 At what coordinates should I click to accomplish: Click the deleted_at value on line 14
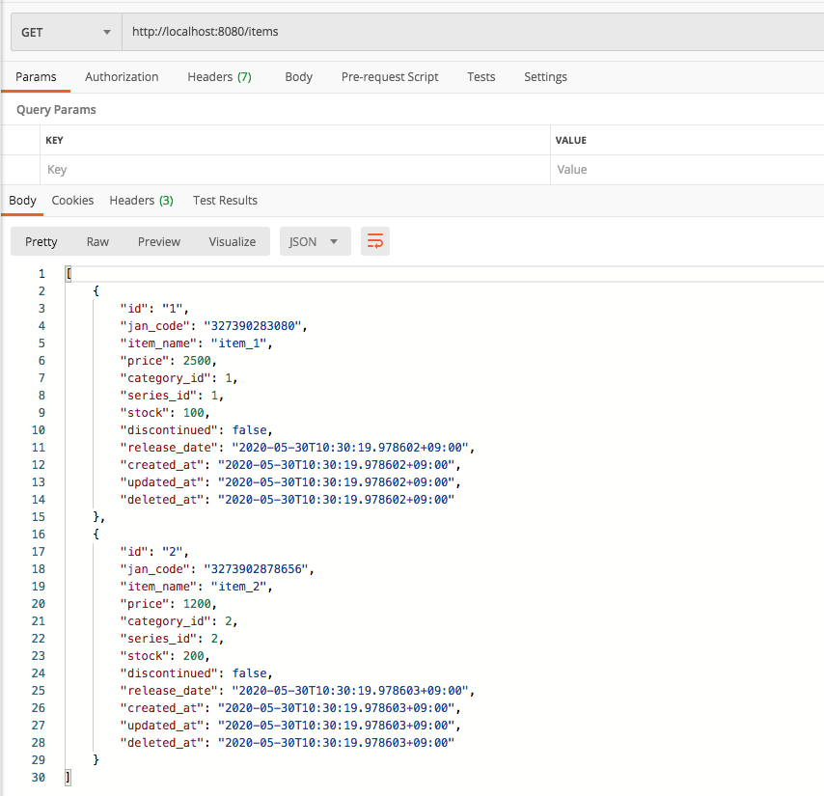(336, 499)
